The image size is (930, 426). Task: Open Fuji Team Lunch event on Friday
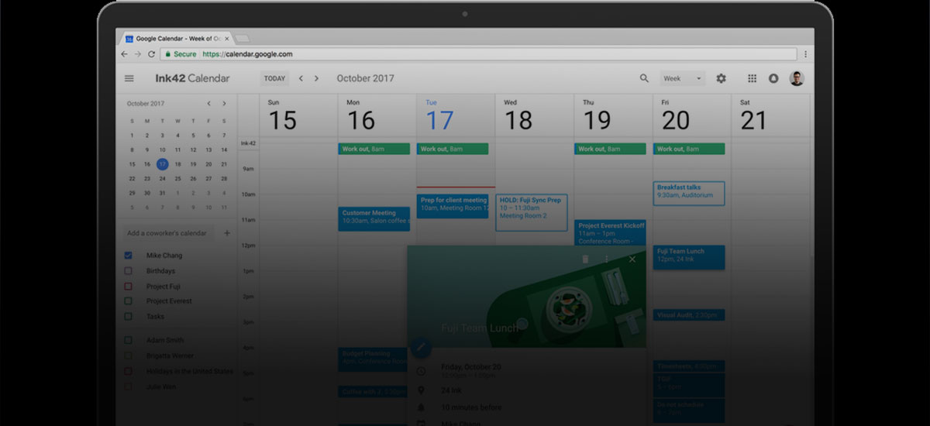tap(689, 257)
